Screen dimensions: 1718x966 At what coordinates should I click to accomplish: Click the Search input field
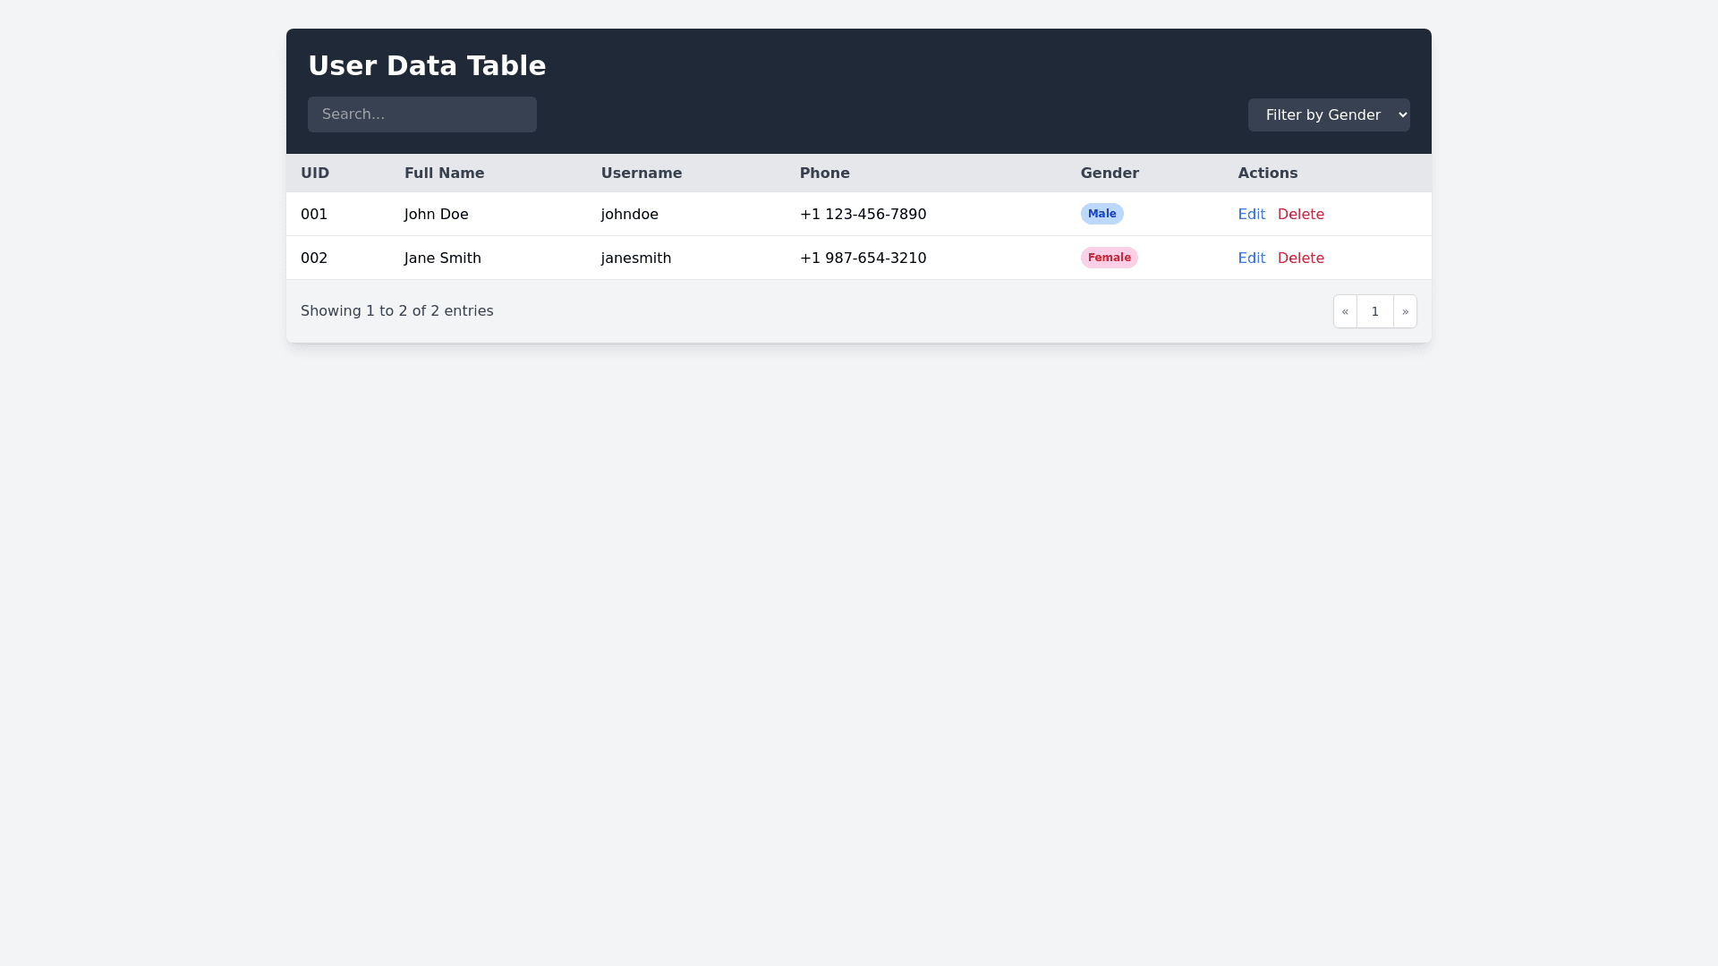tap(421, 114)
